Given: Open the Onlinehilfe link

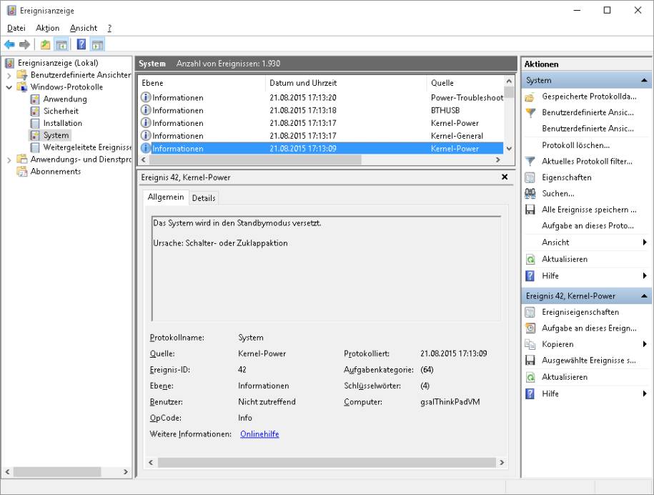Looking at the screenshot, I should tap(259, 434).
